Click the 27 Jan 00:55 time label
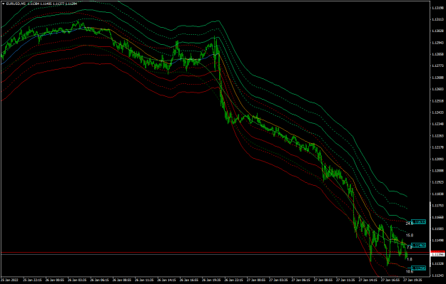 click(x=256, y=280)
